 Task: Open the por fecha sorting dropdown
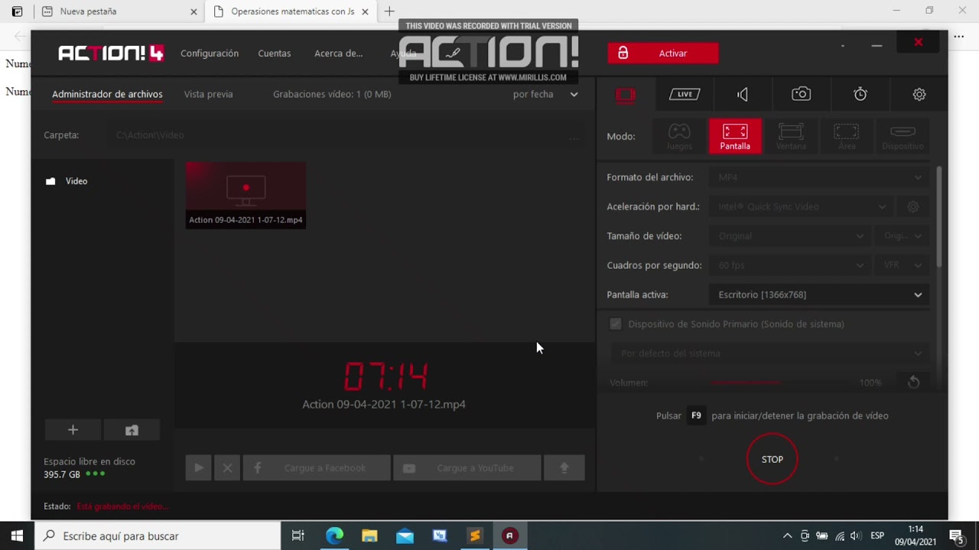tap(545, 94)
